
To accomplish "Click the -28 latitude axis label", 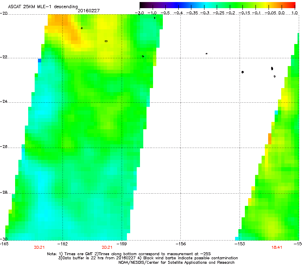I will (x=4, y=192).
